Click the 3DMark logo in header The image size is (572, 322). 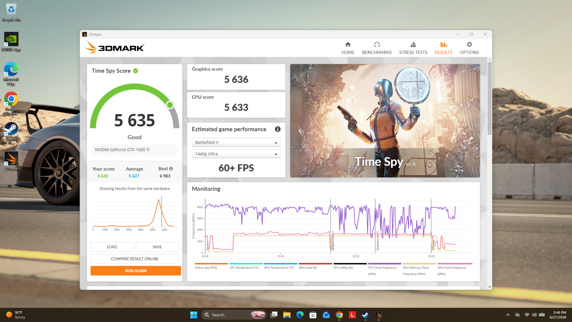tap(114, 48)
